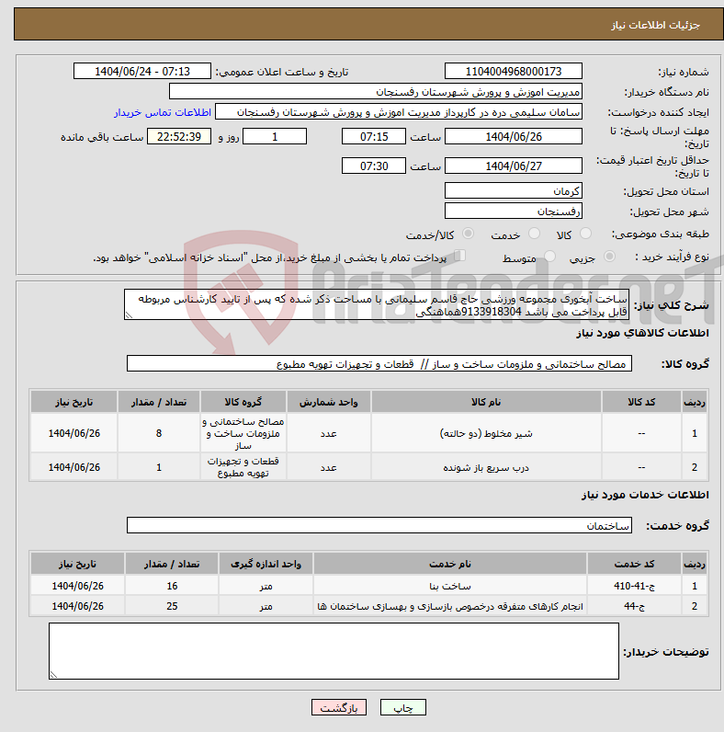The height and width of the screenshot is (732, 724).
Task: Click the توضیحات خریدار text area
Action: point(334,651)
